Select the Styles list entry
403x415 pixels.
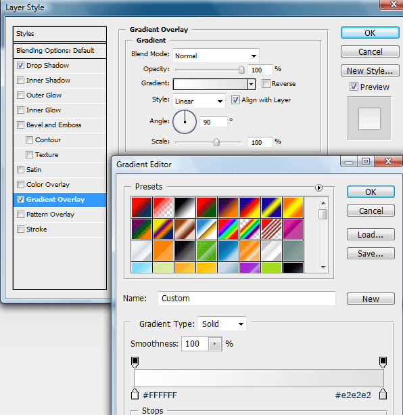coord(60,34)
